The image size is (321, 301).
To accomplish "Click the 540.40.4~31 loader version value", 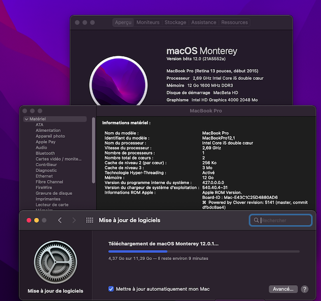I will click(x=215, y=188).
